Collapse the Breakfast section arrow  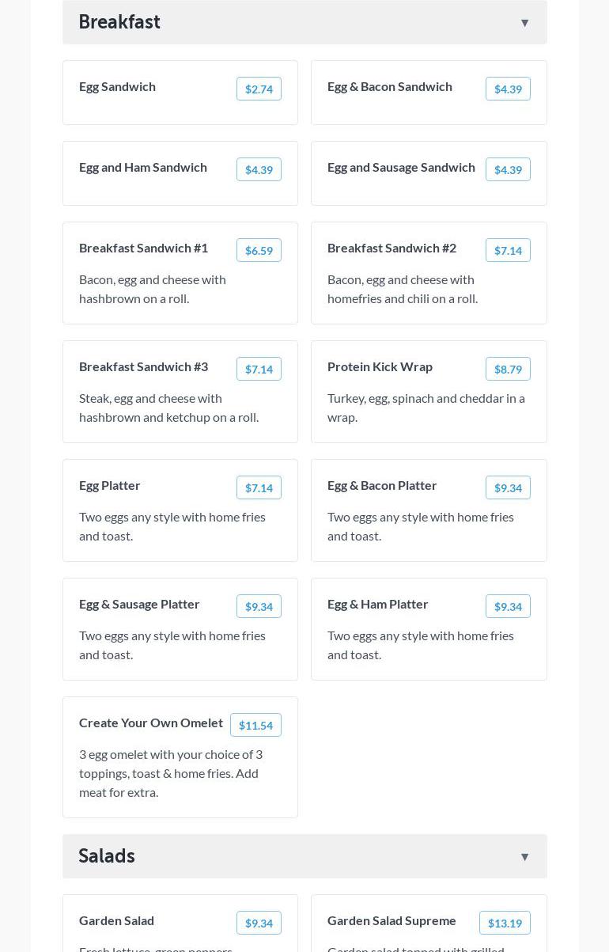pyautogui.click(x=524, y=23)
